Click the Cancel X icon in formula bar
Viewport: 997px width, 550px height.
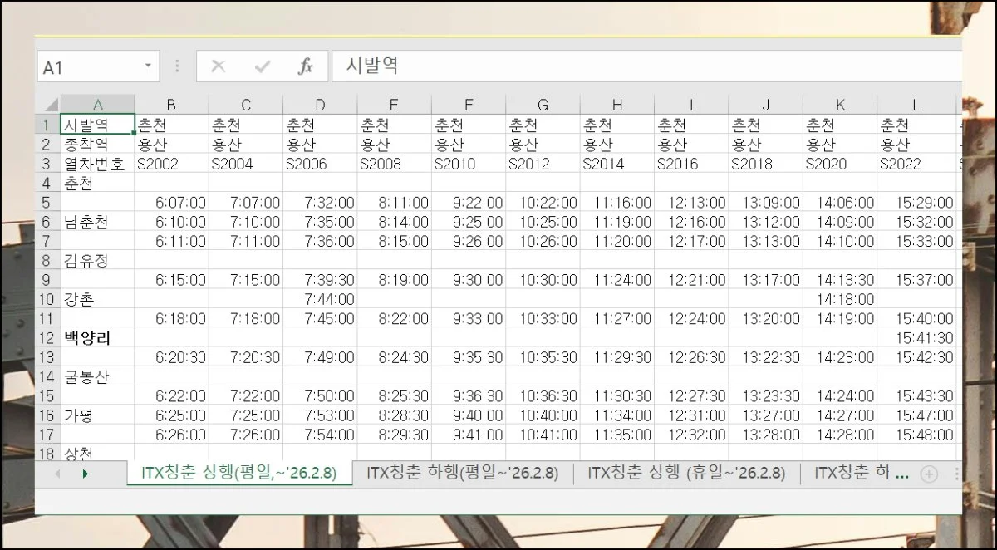219,67
